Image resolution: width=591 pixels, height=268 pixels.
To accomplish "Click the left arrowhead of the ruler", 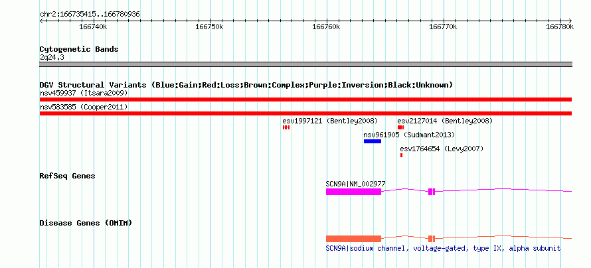I will click(x=41, y=21).
